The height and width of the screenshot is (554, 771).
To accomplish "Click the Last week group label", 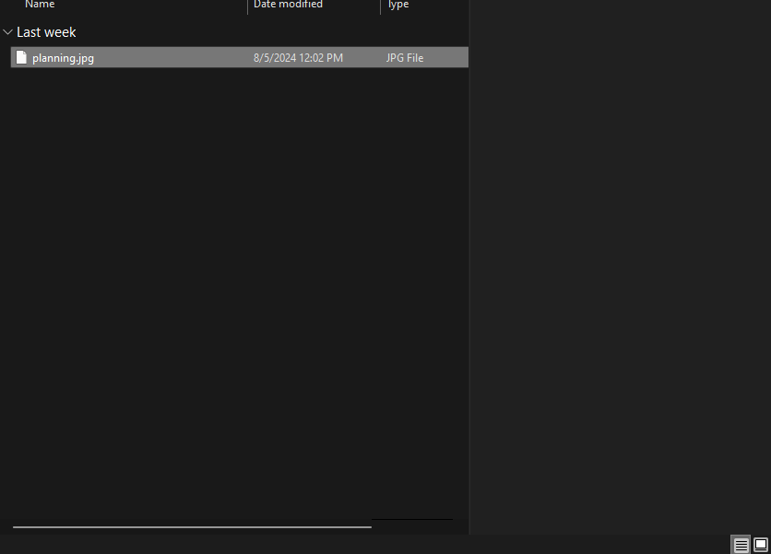I will pyautogui.click(x=46, y=32).
